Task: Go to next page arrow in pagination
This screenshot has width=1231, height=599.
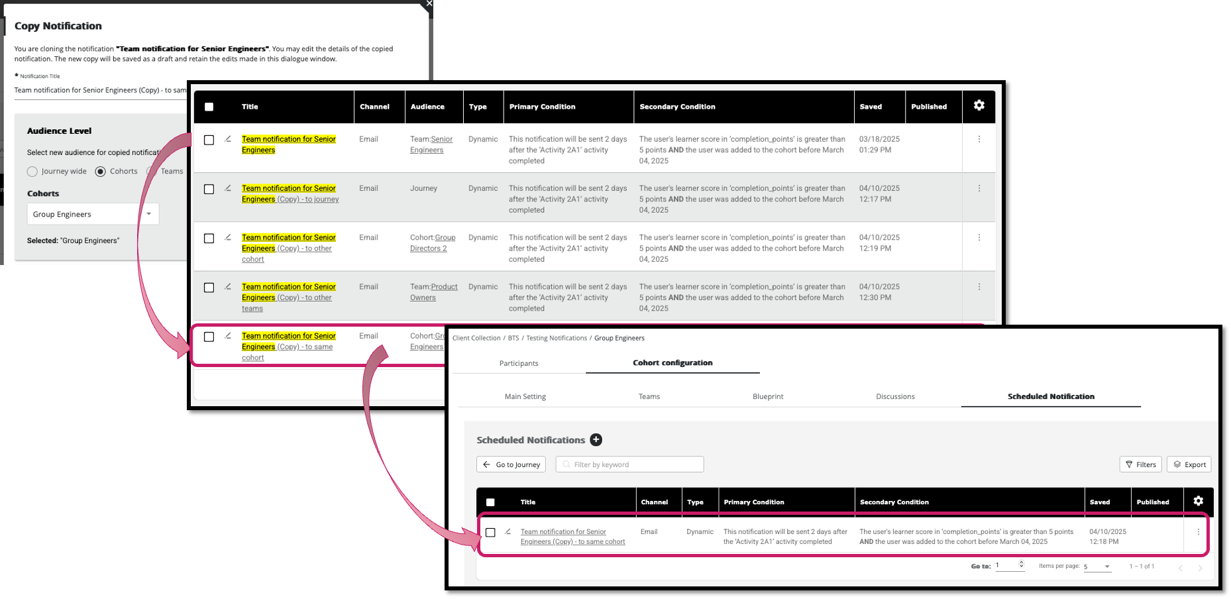Action: click(1200, 568)
